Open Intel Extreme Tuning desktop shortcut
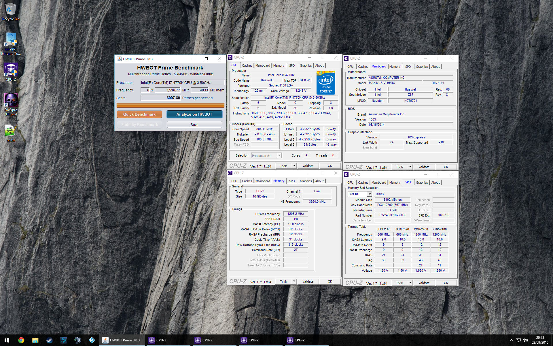553x346 pixels. pos(11,44)
